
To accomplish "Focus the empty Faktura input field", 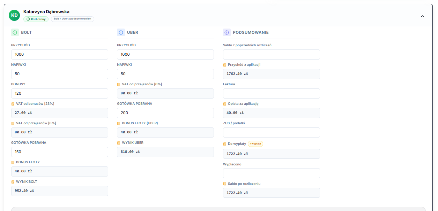I will click(x=272, y=93).
